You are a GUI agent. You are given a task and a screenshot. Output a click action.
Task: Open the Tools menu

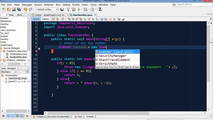click(x=93, y=5)
